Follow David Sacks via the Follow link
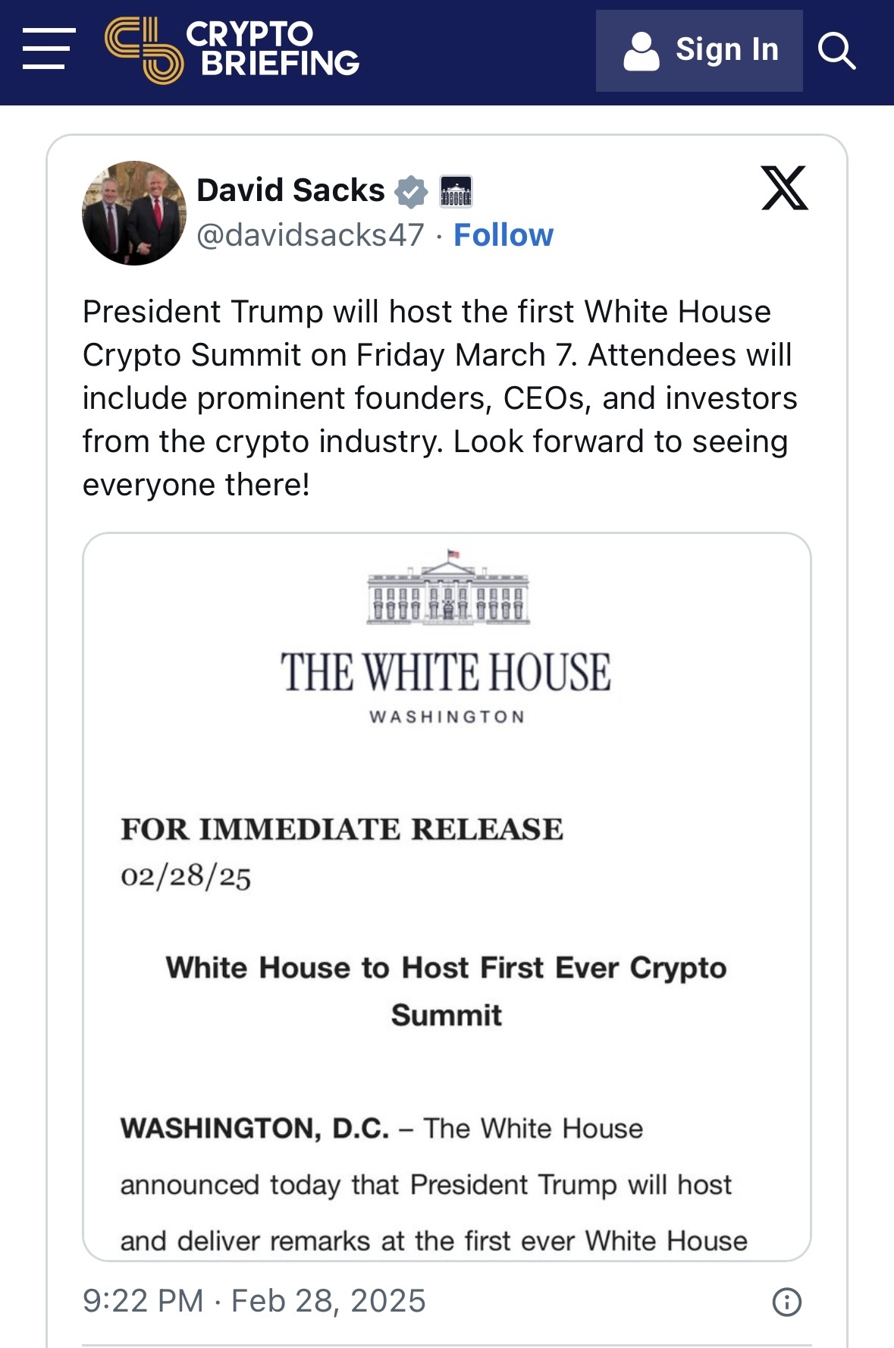Image resolution: width=894 pixels, height=1348 pixels. 503,235
